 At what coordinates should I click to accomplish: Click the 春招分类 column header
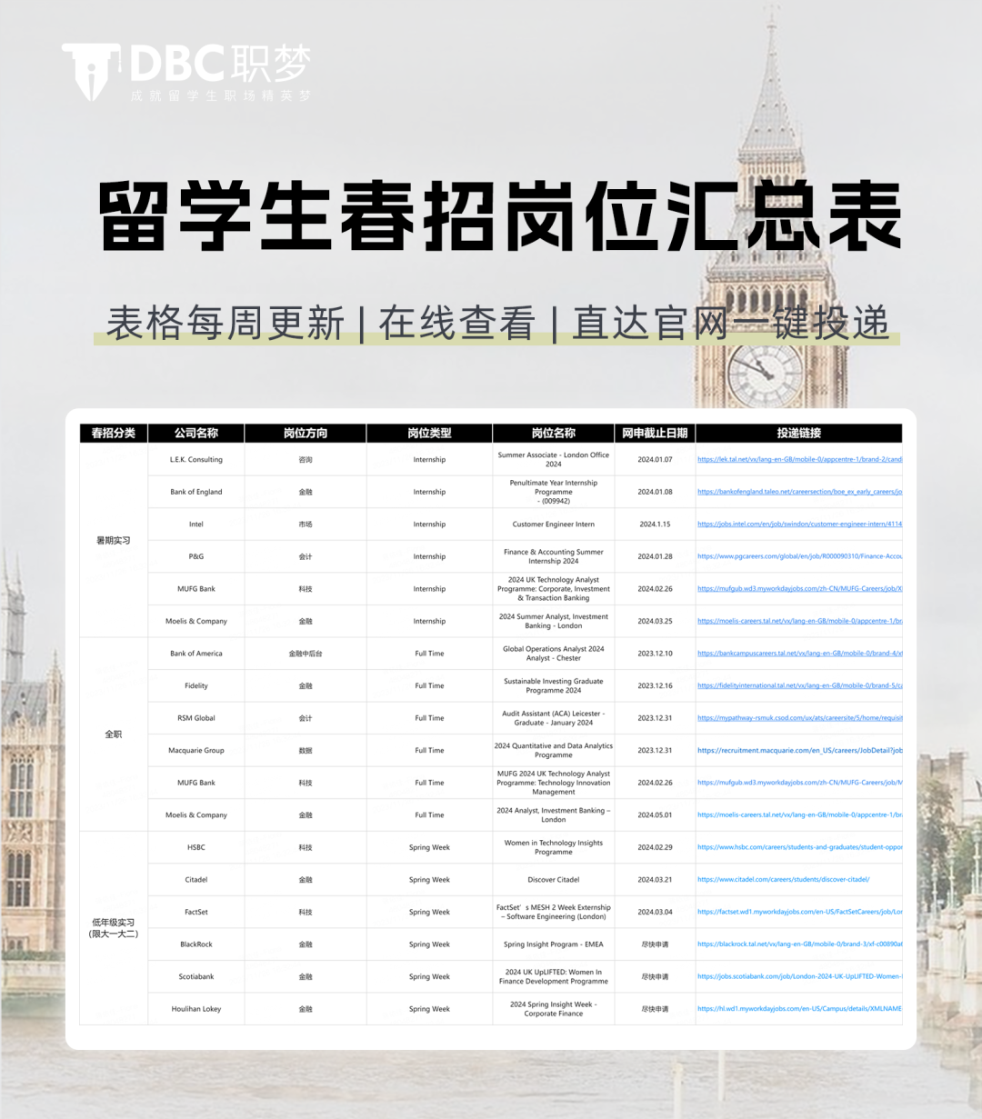tap(114, 434)
